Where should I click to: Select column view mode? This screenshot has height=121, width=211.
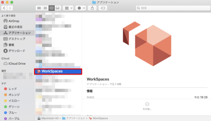pyautogui.click(x=51, y=8)
